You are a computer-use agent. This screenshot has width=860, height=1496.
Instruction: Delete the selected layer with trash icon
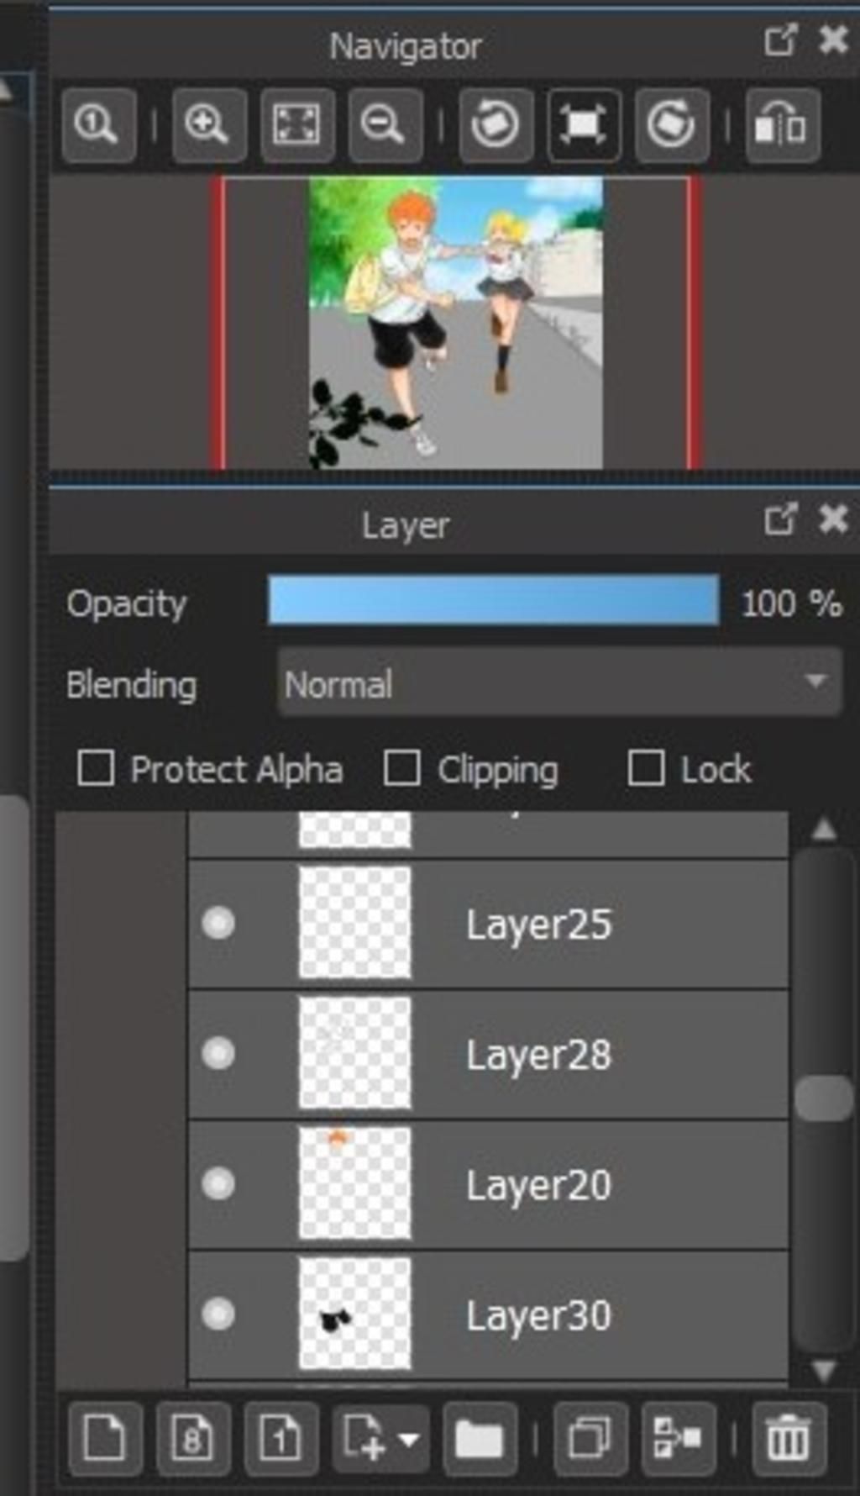788,1439
